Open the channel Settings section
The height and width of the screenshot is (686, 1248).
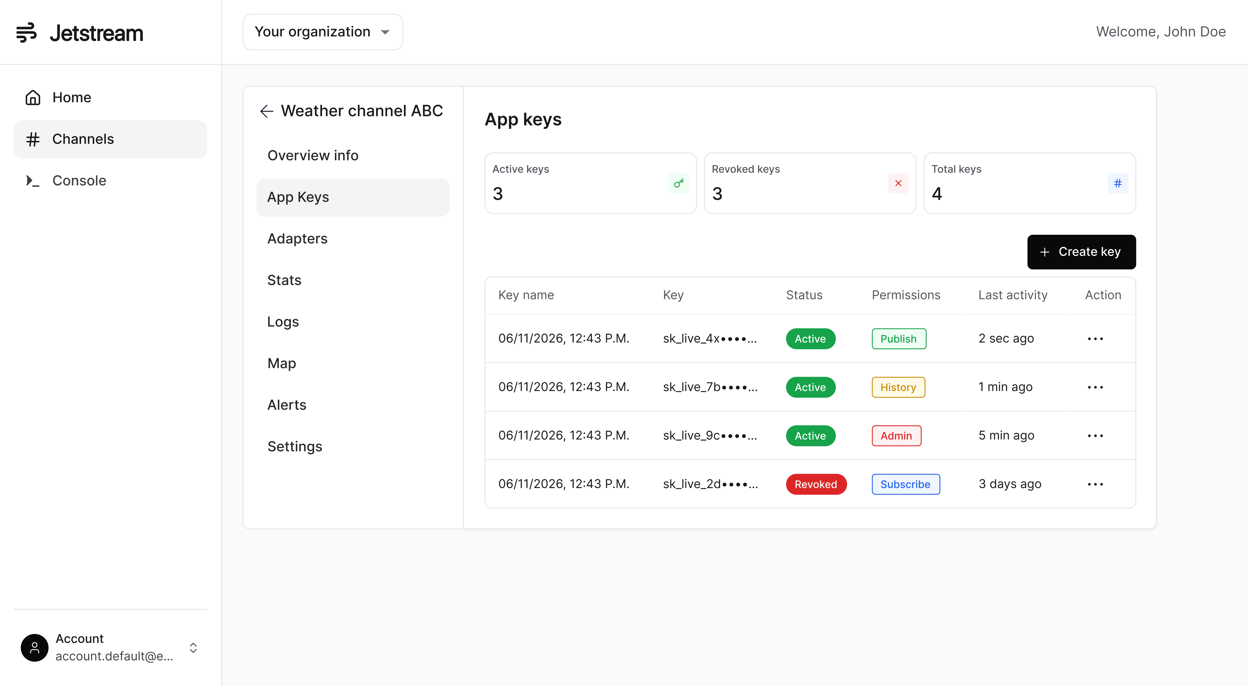point(353,447)
